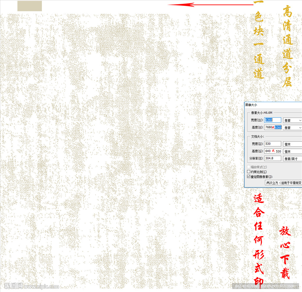Image resolution: width=302 pixels, height=292 pixels.
Task: Open the 两次立方 resampling method dropdown
Action: click(x=283, y=183)
